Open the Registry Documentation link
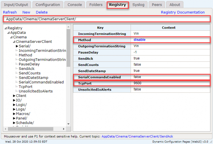The height and width of the screenshot is (144, 213). [x=183, y=12]
